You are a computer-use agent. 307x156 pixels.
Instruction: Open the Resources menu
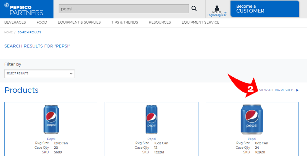[160, 22]
